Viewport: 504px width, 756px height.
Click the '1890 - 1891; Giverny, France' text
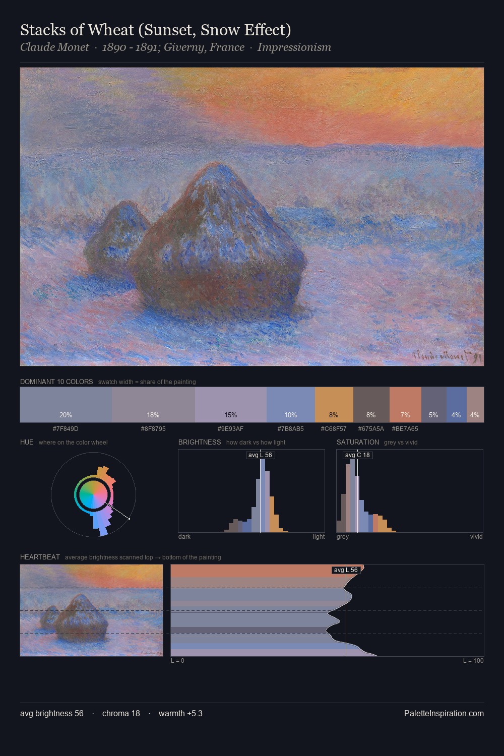pyautogui.click(x=173, y=47)
